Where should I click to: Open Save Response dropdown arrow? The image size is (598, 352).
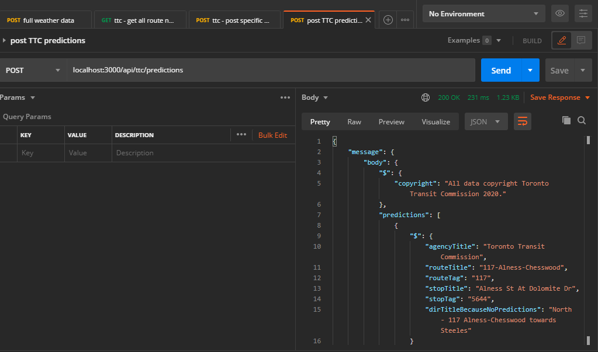587,98
